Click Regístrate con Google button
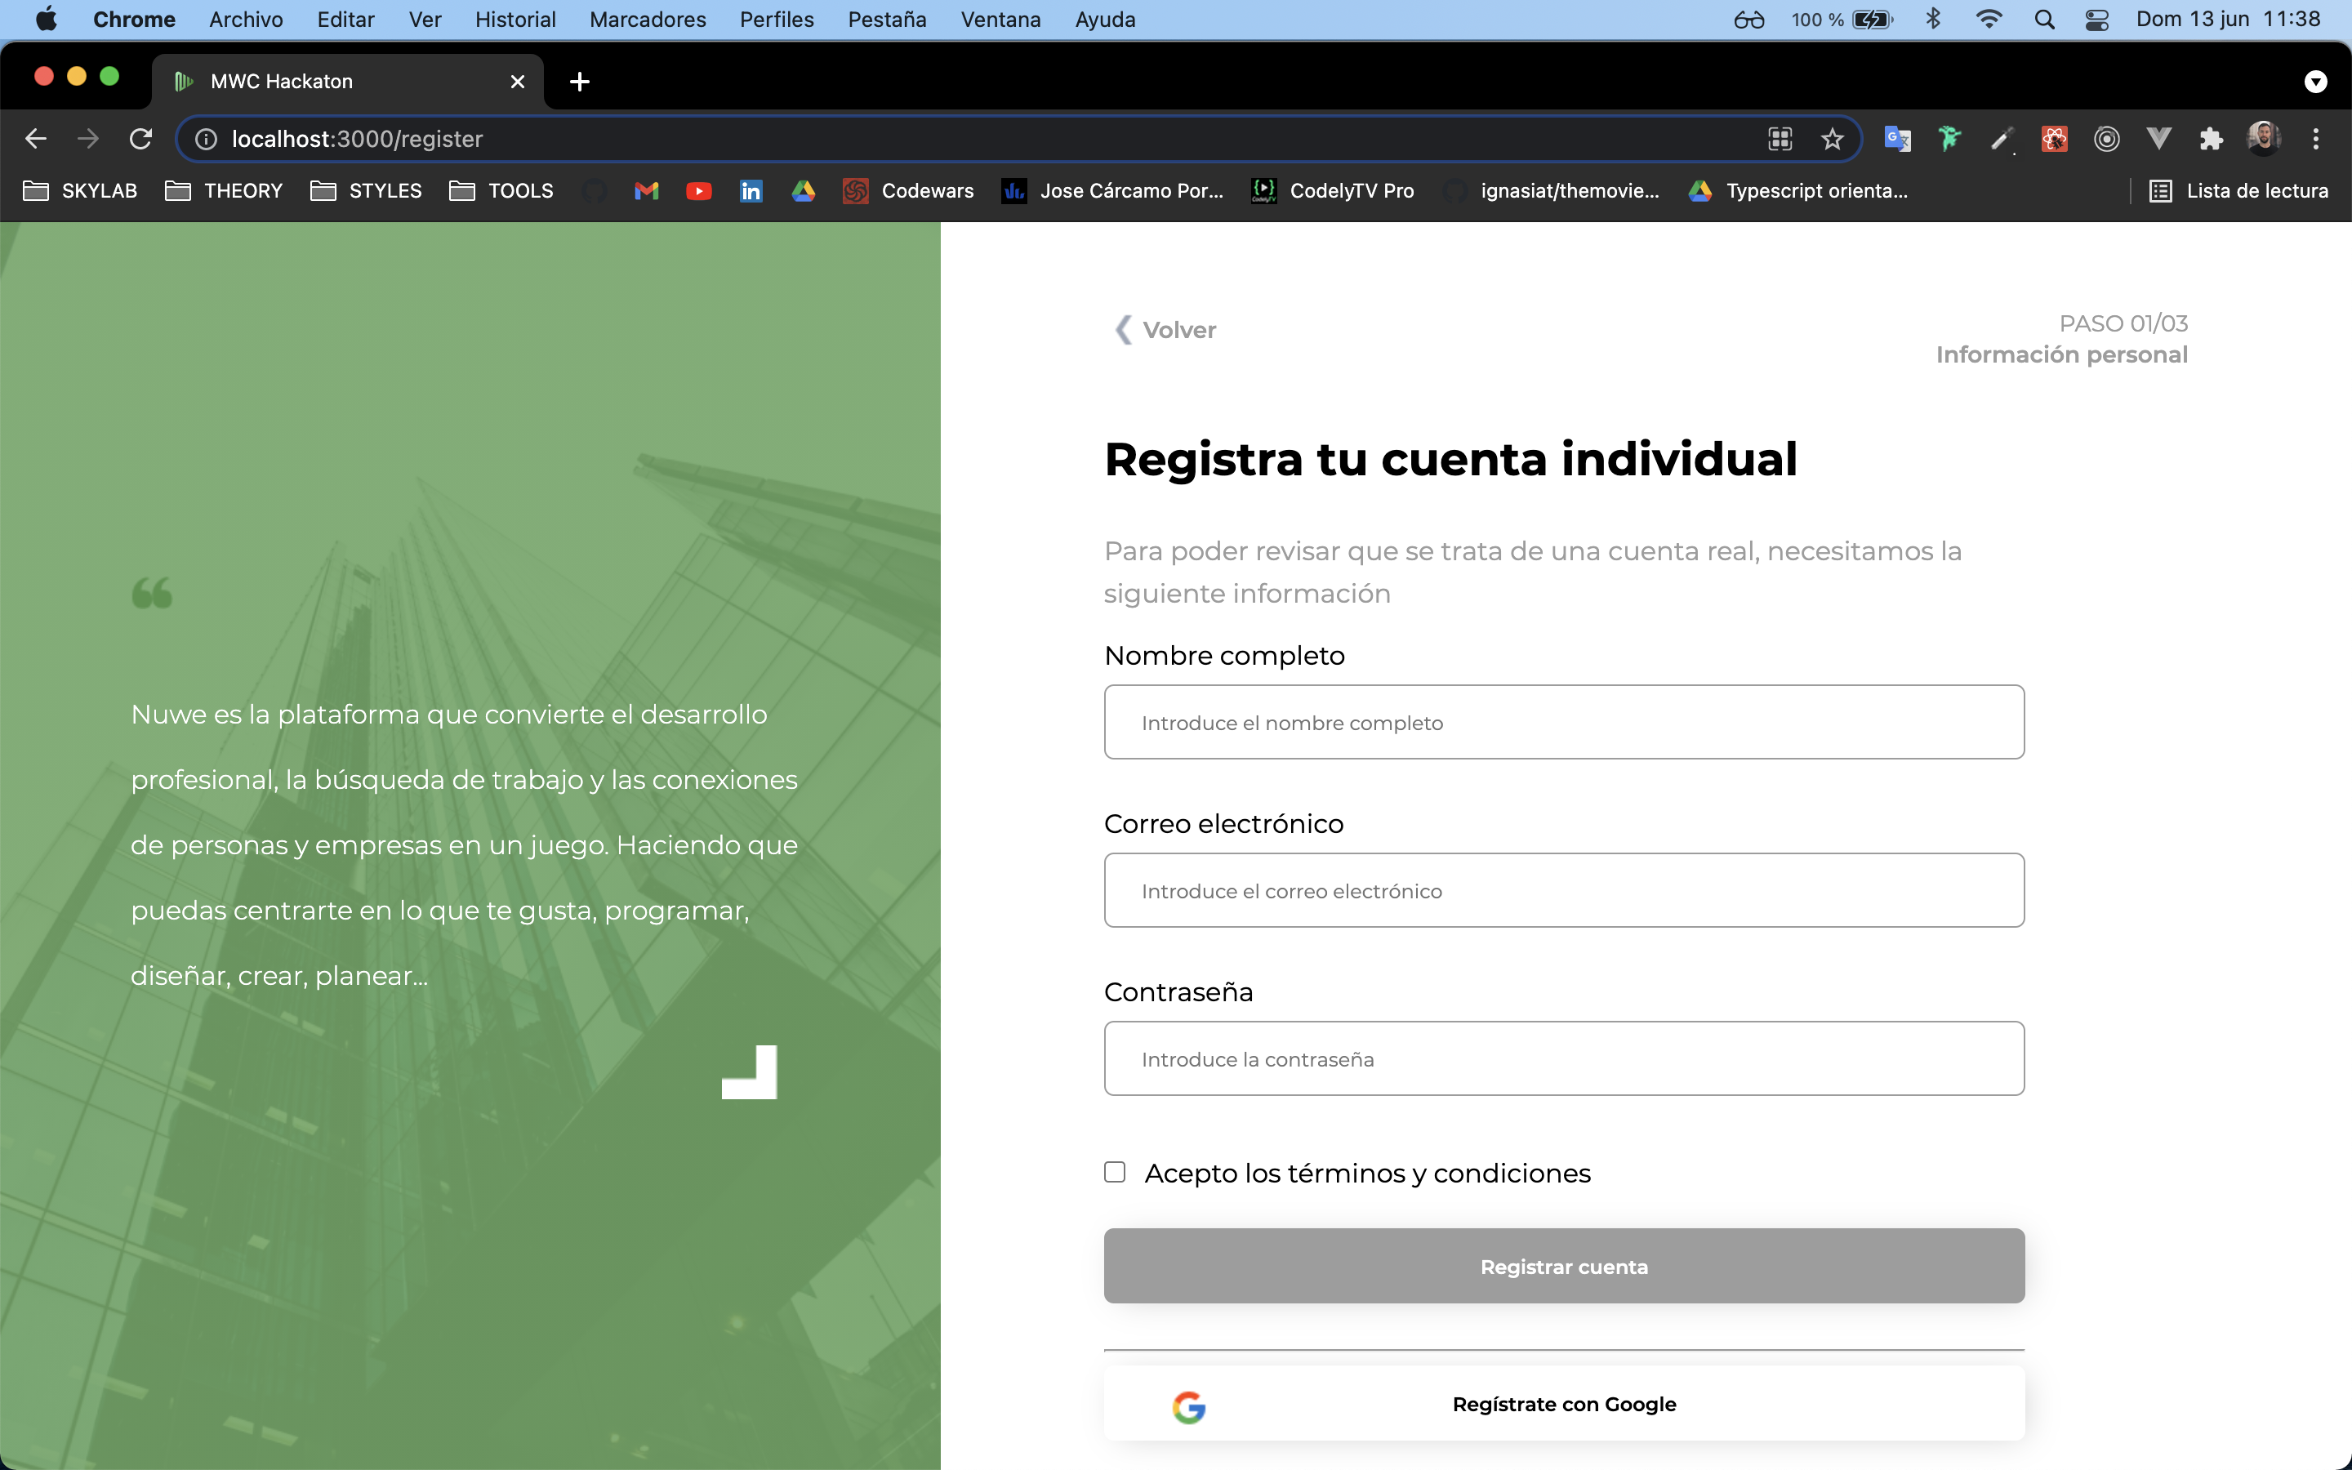2352x1470 pixels. [x=1564, y=1403]
